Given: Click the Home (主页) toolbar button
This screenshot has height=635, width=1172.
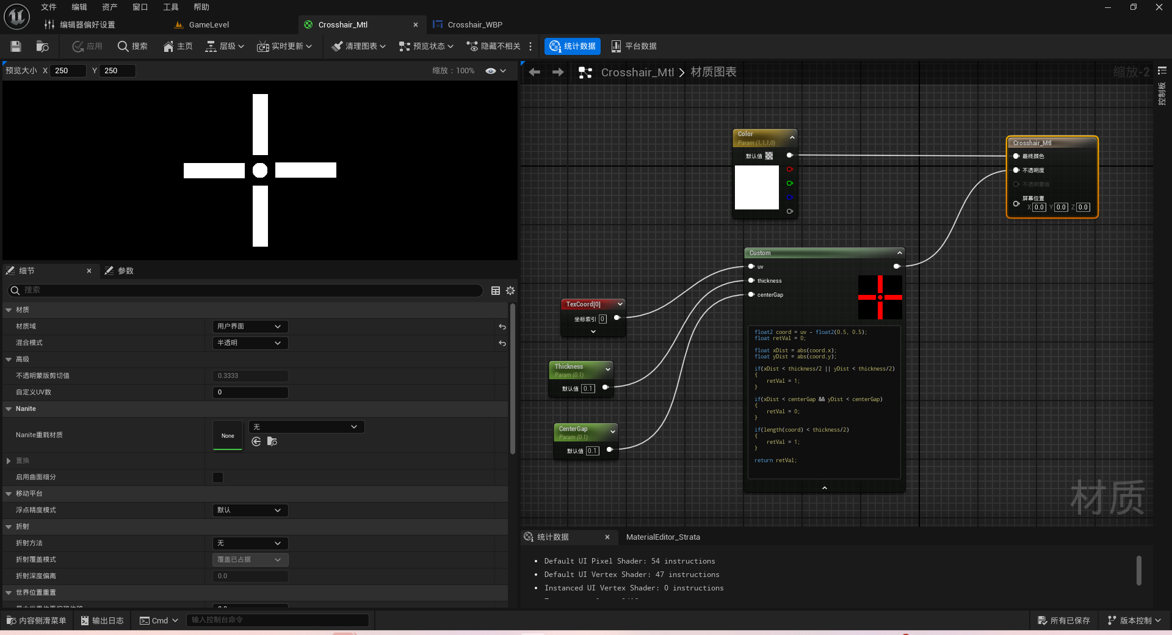Looking at the screenshot, I should (178, 46).
